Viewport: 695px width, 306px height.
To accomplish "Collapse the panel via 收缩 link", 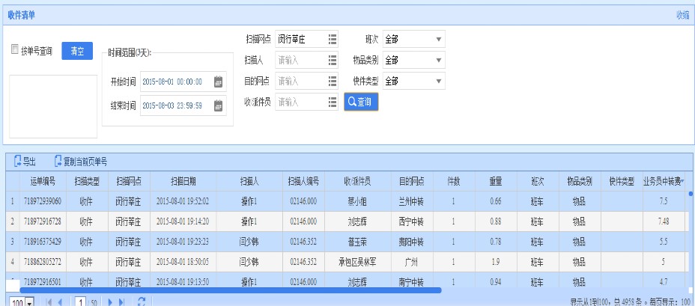I will click(682, 15).
